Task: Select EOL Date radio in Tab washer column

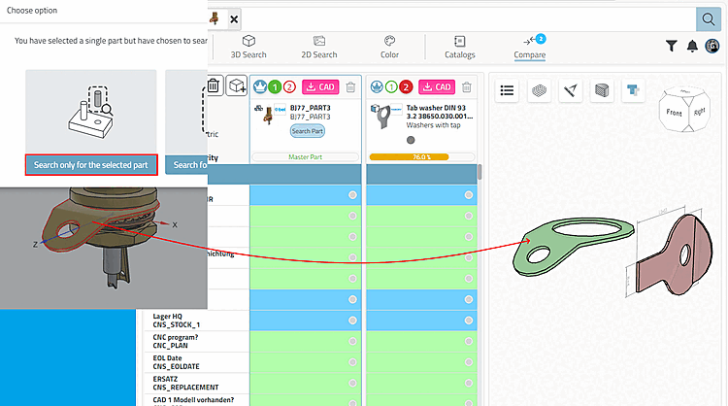Action: click(x=469, y=362)
